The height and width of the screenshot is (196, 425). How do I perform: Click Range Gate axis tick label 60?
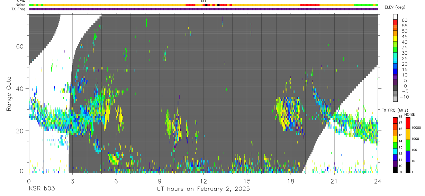pyautogui.click(x=20, y=46)
